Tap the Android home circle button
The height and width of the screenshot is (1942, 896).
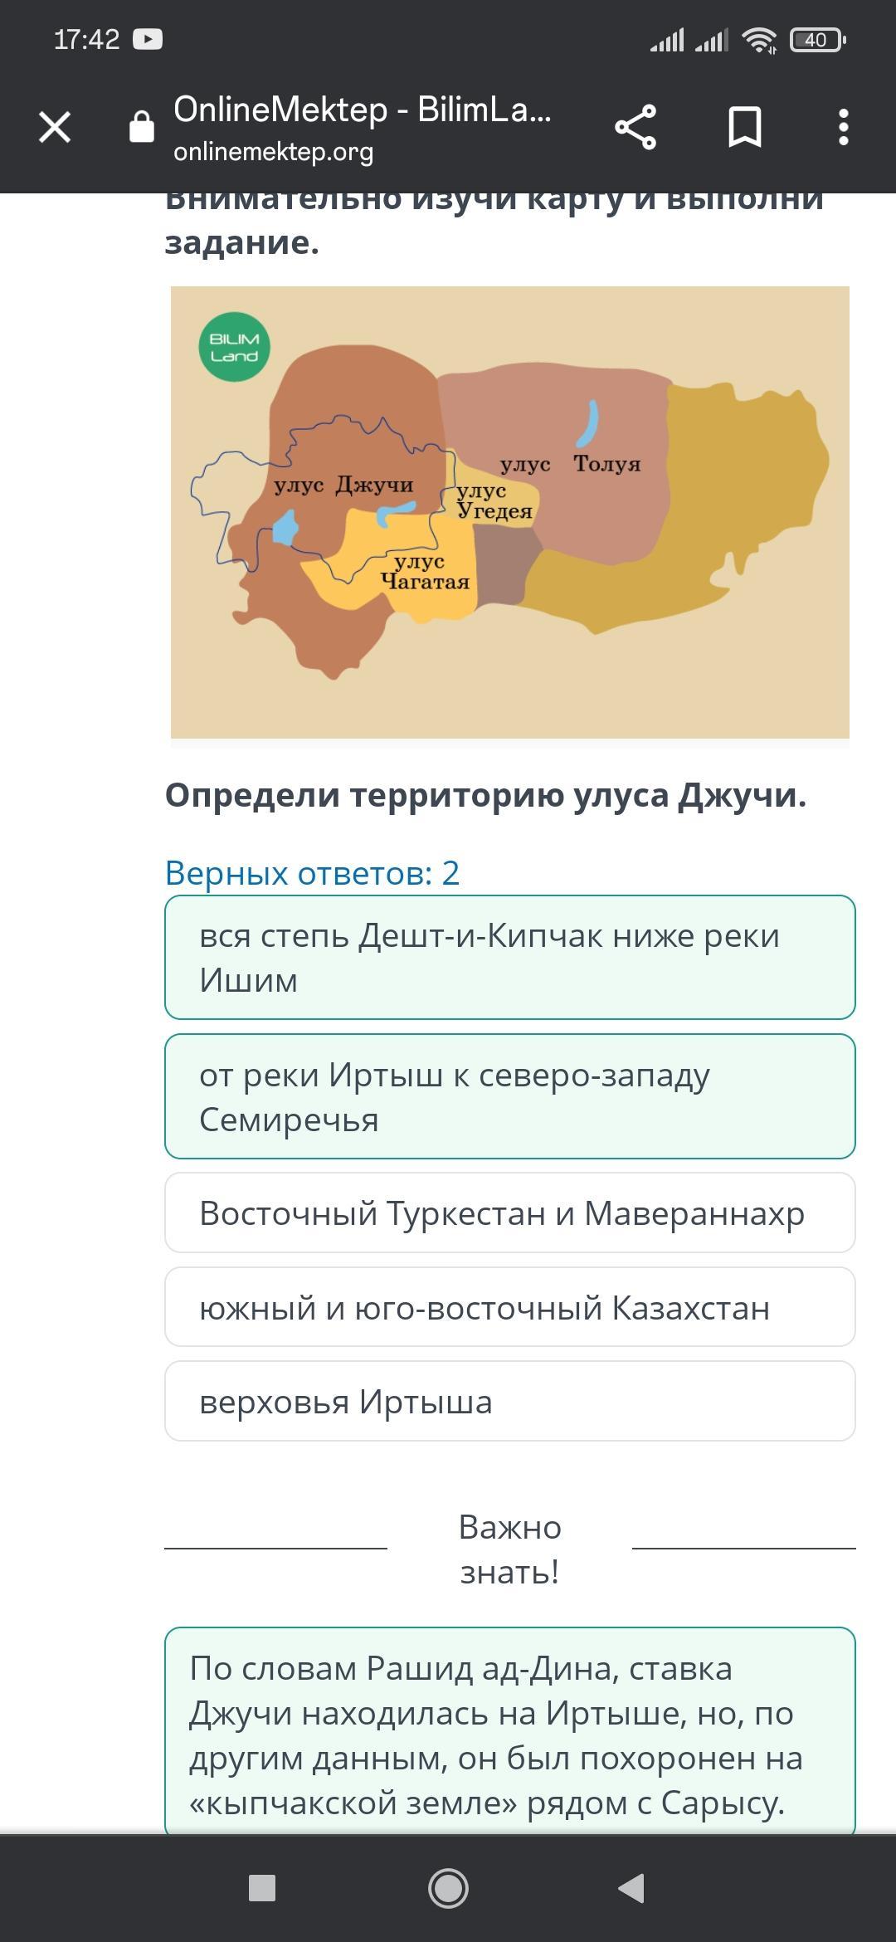448,1888
